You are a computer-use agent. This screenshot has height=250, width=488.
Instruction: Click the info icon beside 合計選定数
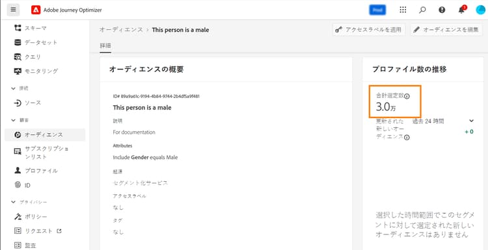pyautogui.click(x=407, y=96)
